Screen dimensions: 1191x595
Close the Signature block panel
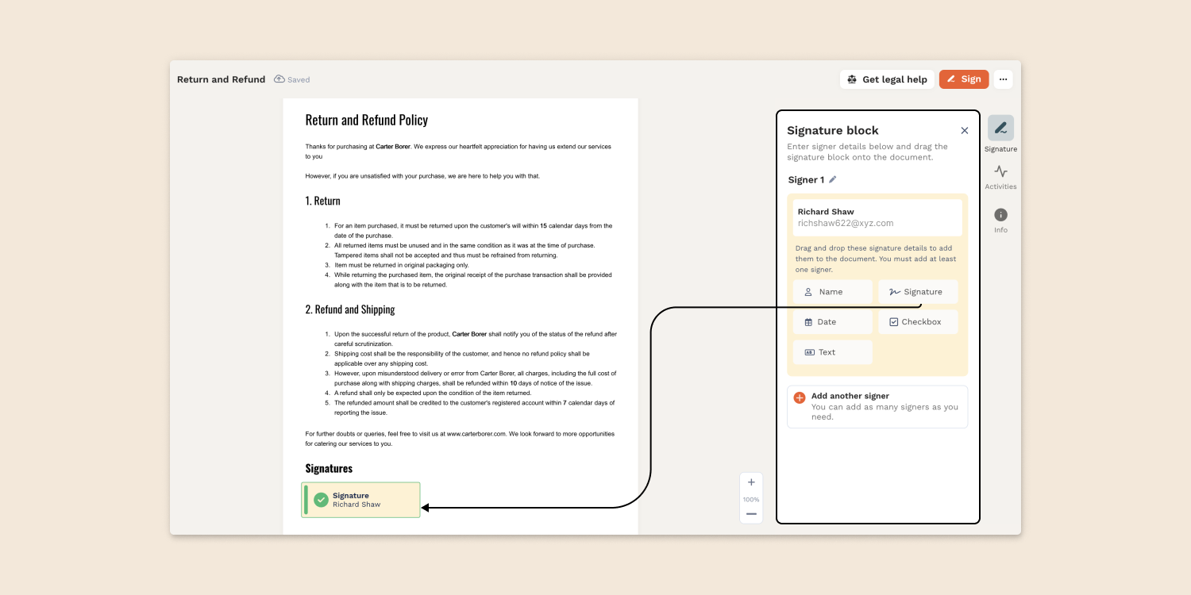(964, 131)
